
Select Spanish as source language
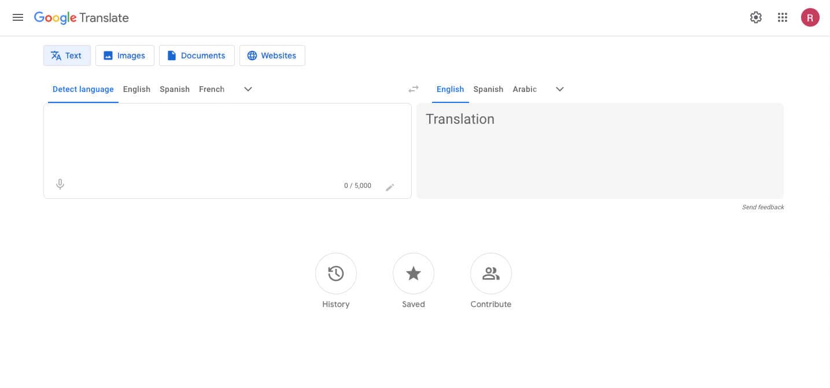[175, 89]
